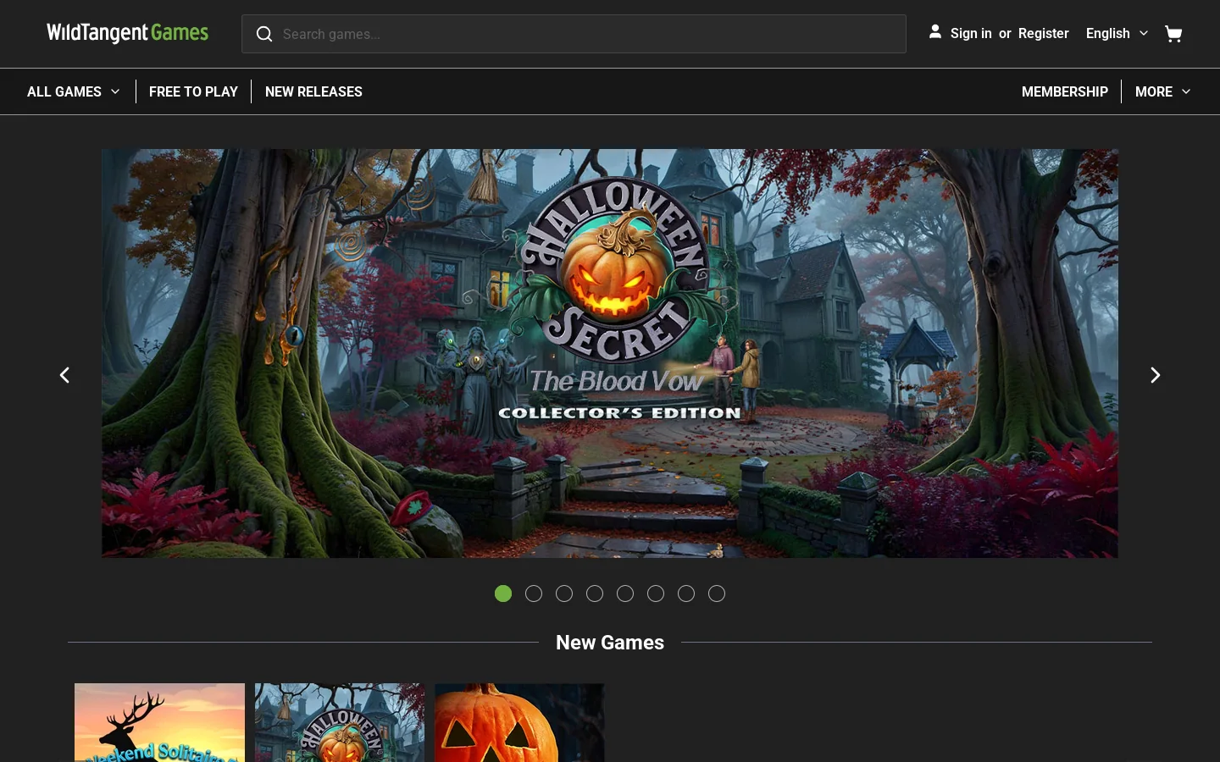
Task: Select the fifth carousel slide dot
Action: click(625, 594)
